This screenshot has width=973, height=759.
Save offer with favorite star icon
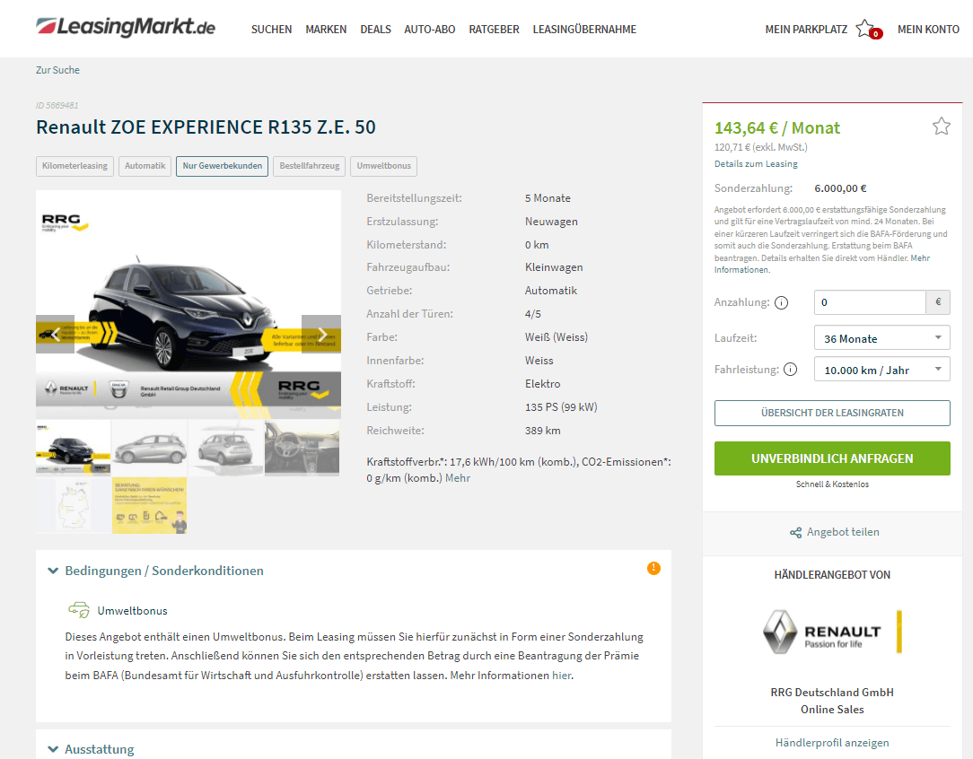pyautogui.click(x=941, y=126)
